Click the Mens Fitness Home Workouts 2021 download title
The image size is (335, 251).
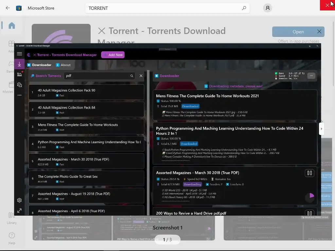(207, 96)
